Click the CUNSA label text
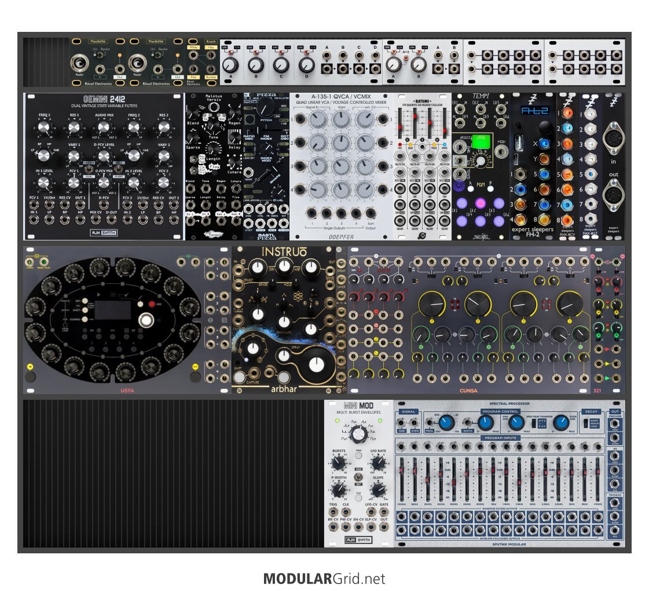This screenshot has width=649, height=591. point(468,390)
